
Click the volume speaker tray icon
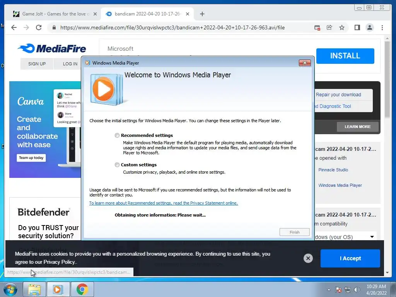[357, 290]
